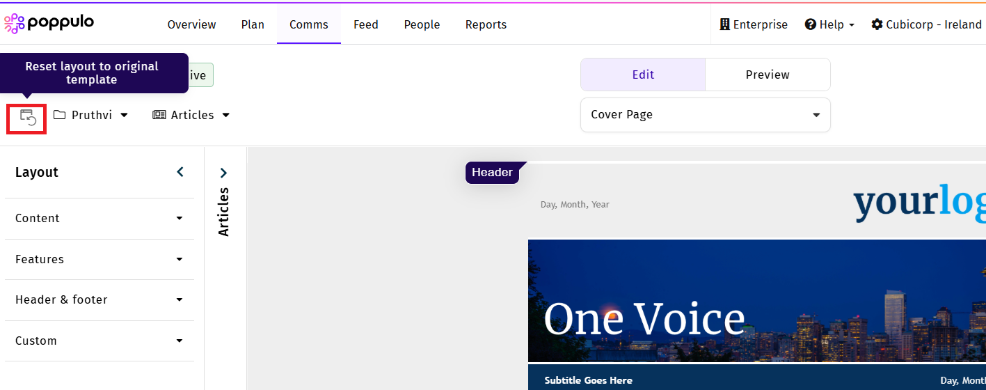Open the Comms tab
The height and width of the screenshot is (390, 986).
[x=308, y=24]
